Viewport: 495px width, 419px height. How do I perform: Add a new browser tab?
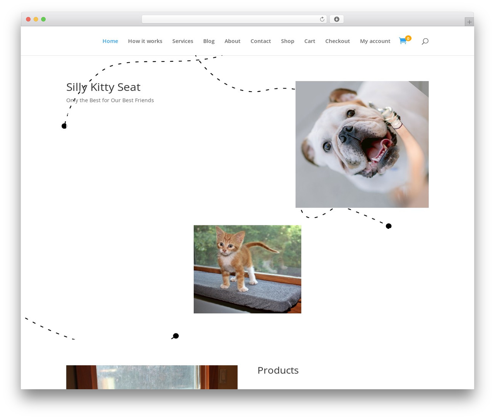coord(469,22)
